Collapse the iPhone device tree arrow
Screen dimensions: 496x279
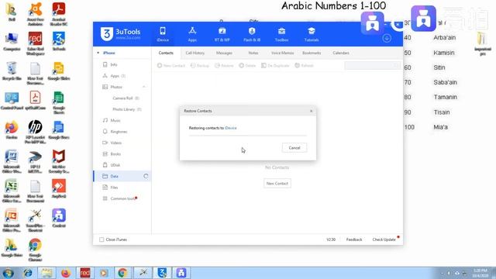(98, 53)
